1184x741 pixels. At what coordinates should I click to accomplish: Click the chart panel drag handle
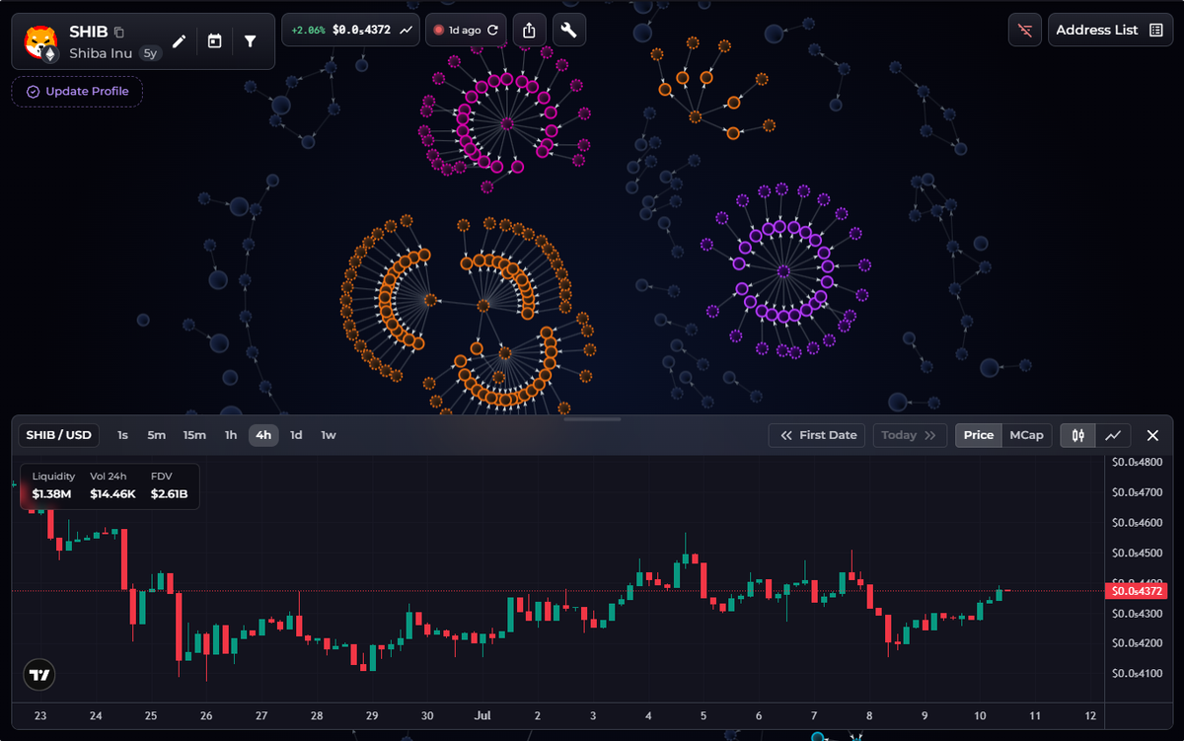point(592,419)
